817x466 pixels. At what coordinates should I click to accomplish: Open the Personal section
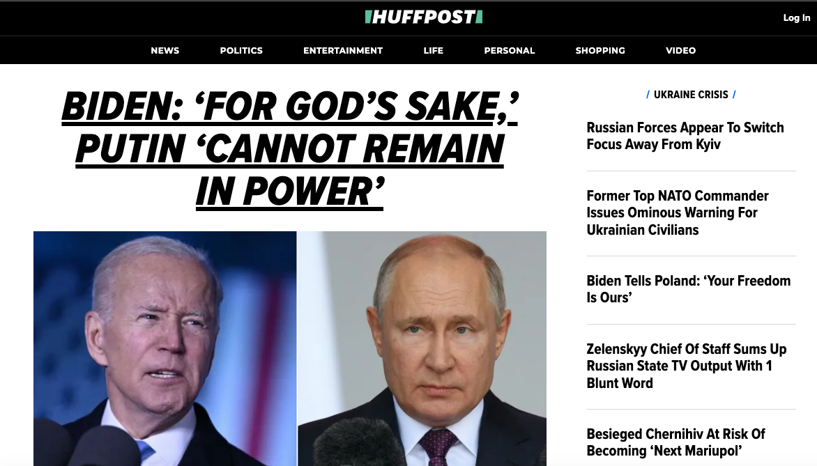509,51
